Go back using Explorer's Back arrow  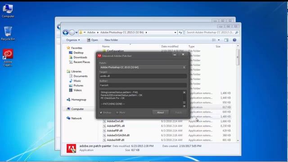(66, 32)
